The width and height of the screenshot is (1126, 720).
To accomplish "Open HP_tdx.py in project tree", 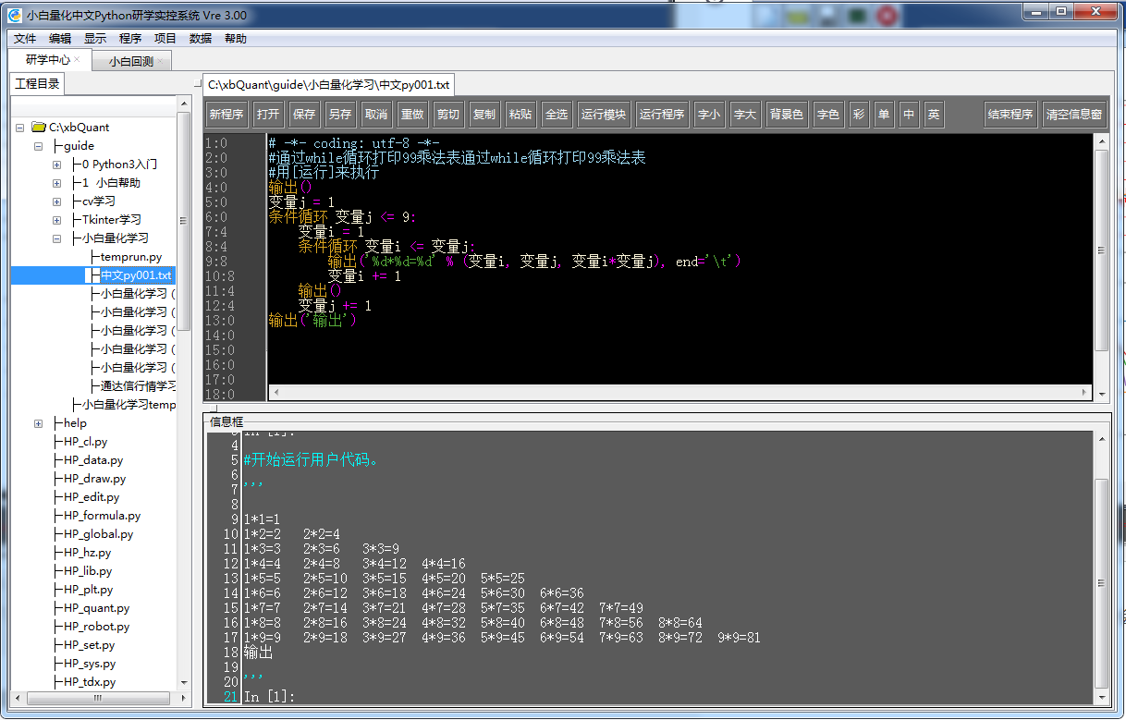I will click(89, 682).
